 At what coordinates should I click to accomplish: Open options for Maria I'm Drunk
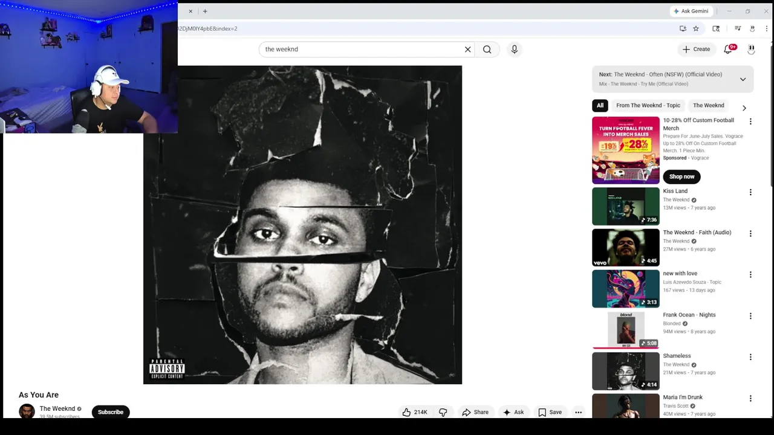coord(750,398)
